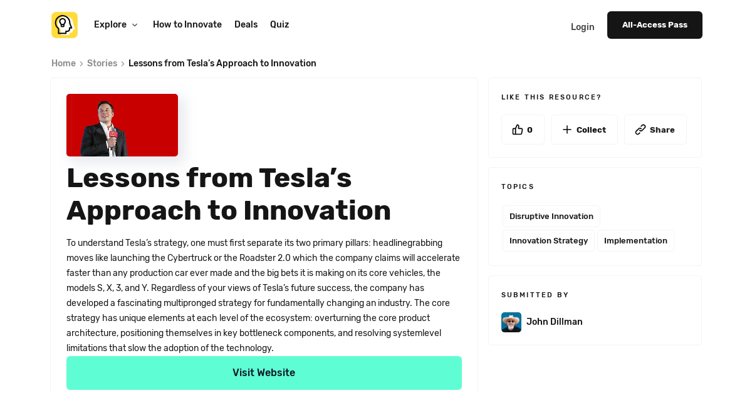Navigate to the Quiz page
The height and width of the screenshot is (393, 752).
(279, 24)
